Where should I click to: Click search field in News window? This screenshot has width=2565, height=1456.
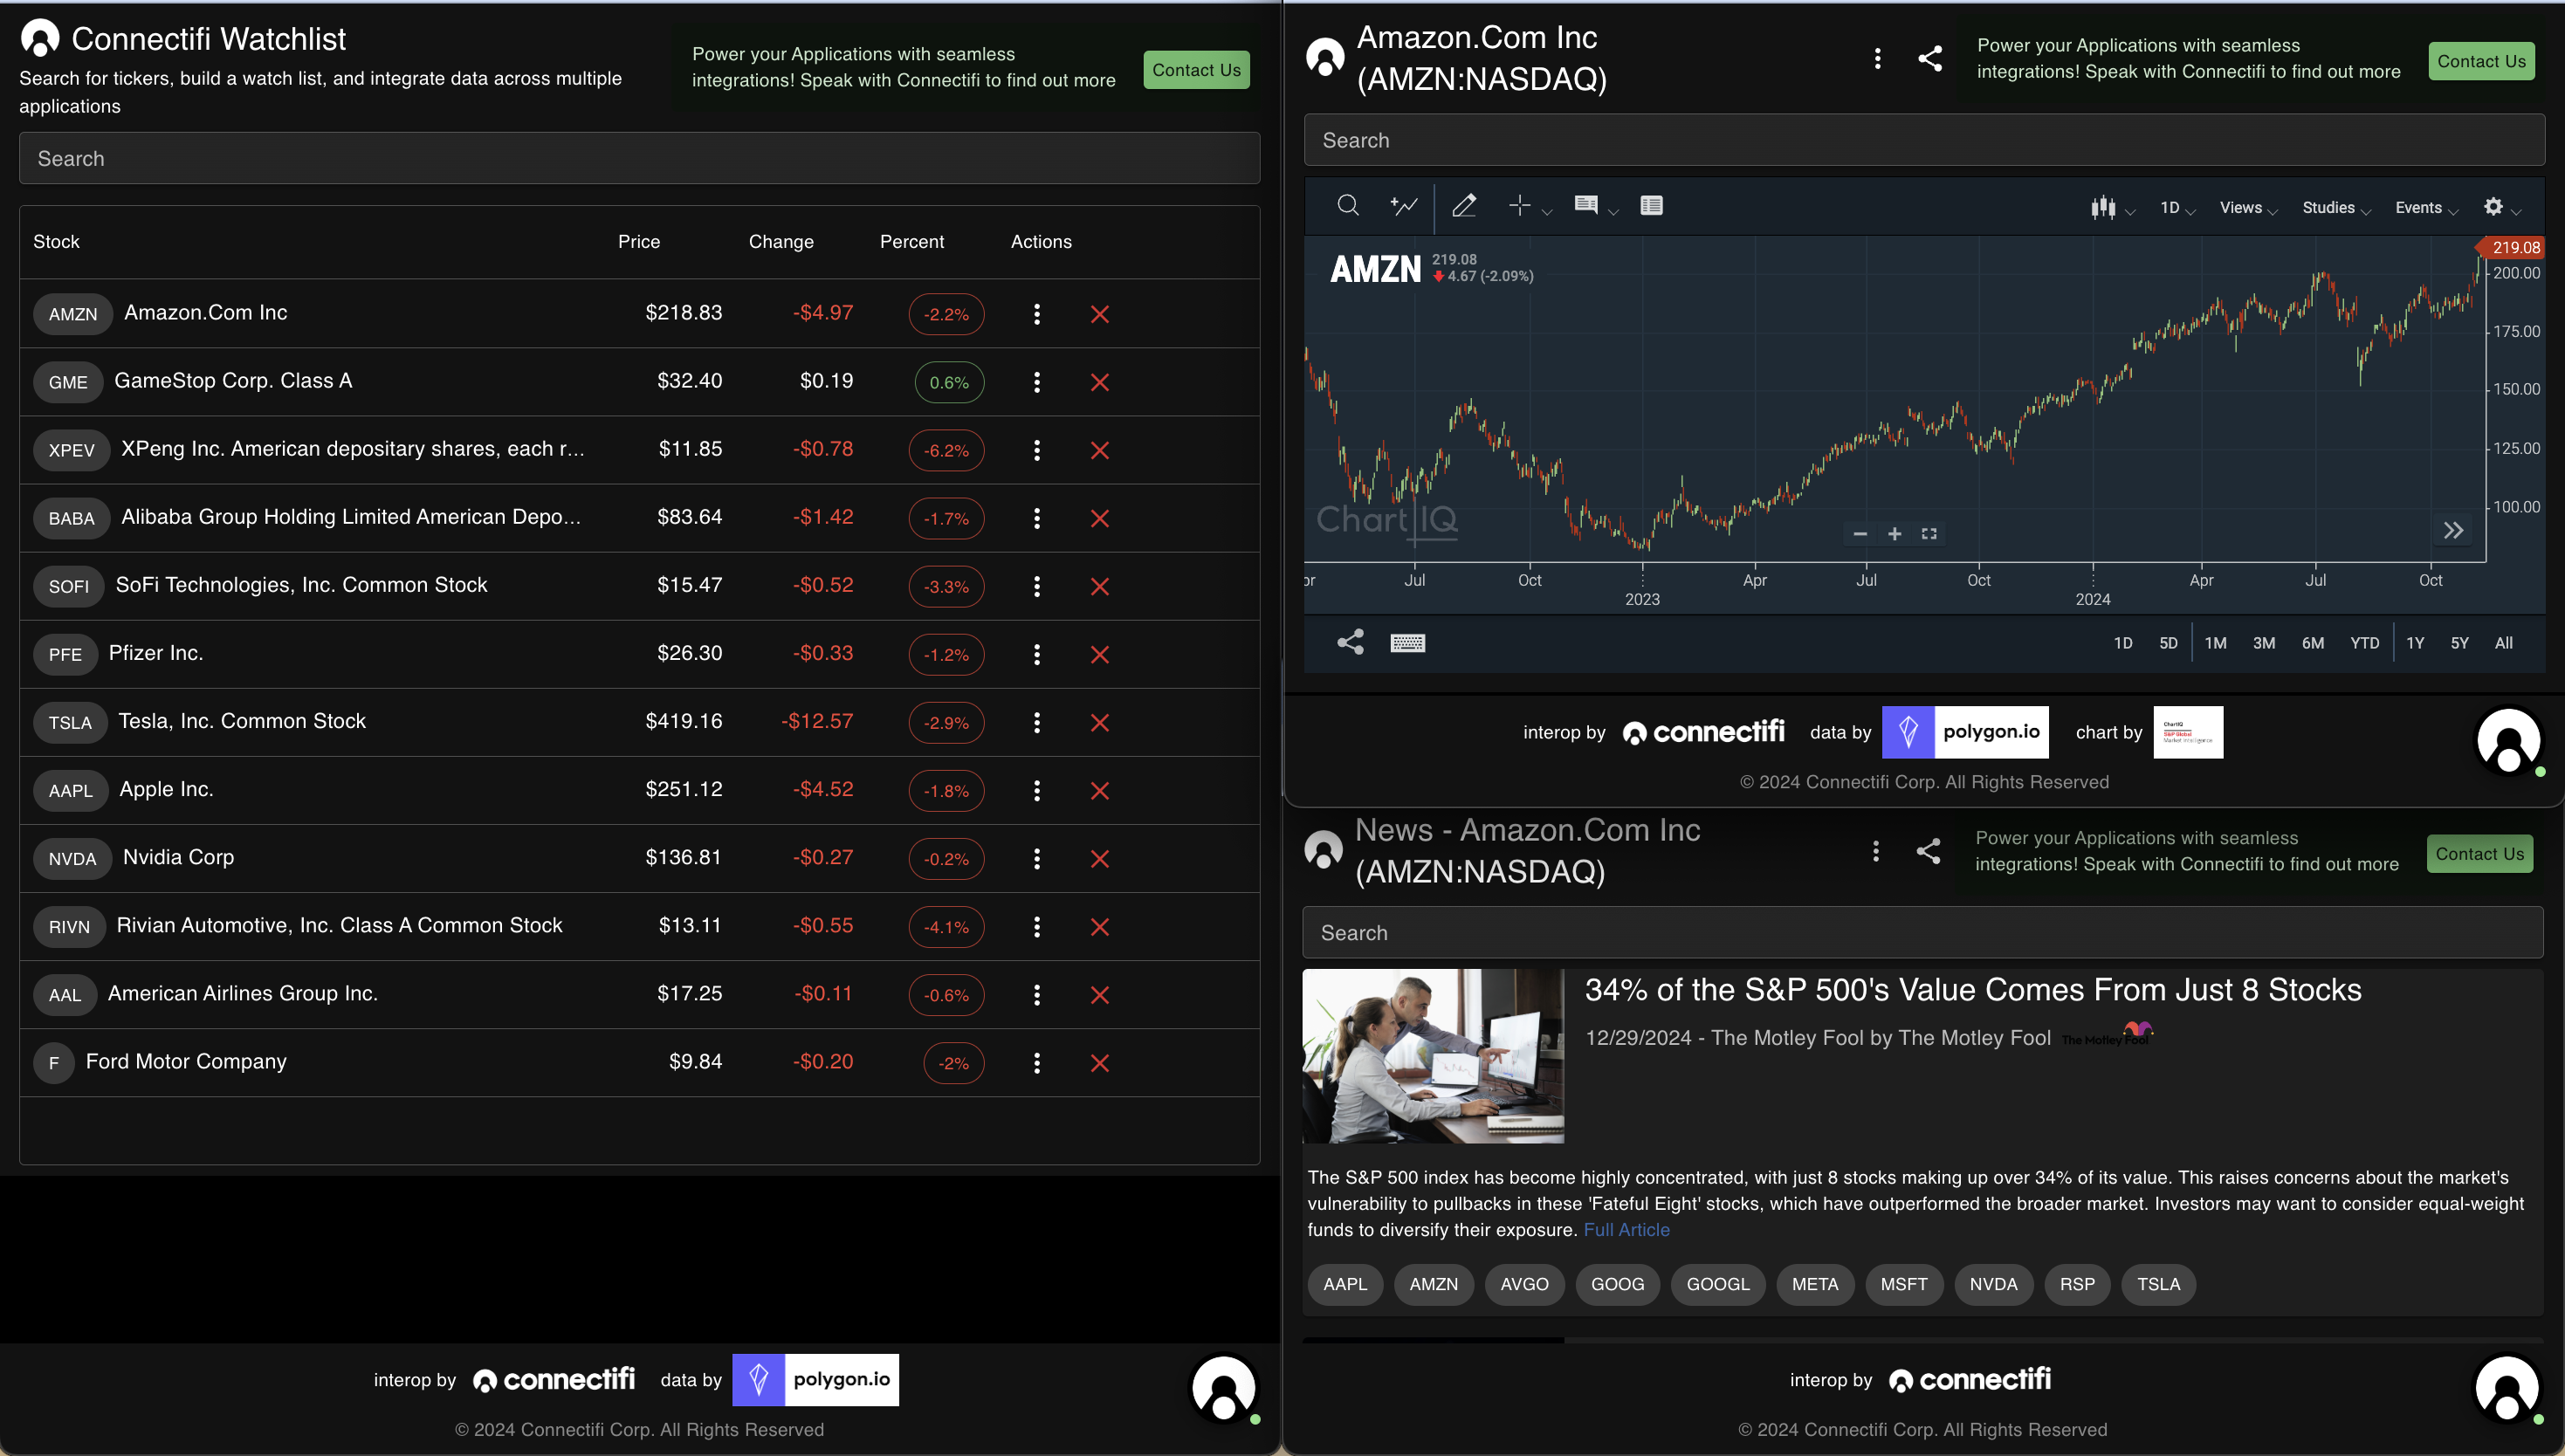coord(1922,932)
